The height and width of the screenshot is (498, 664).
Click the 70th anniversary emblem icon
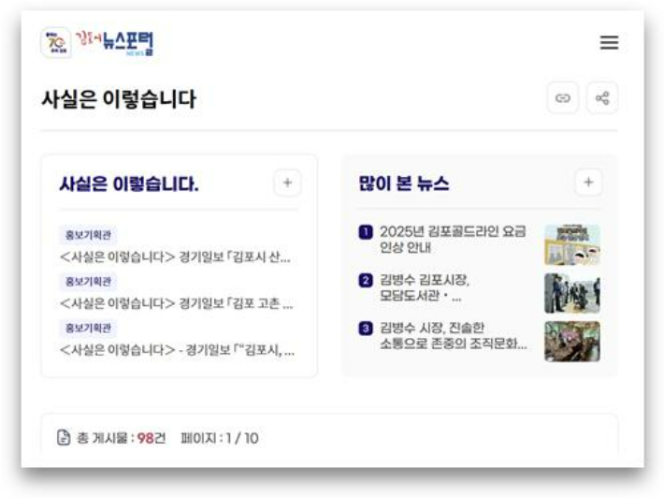(56, 42)
